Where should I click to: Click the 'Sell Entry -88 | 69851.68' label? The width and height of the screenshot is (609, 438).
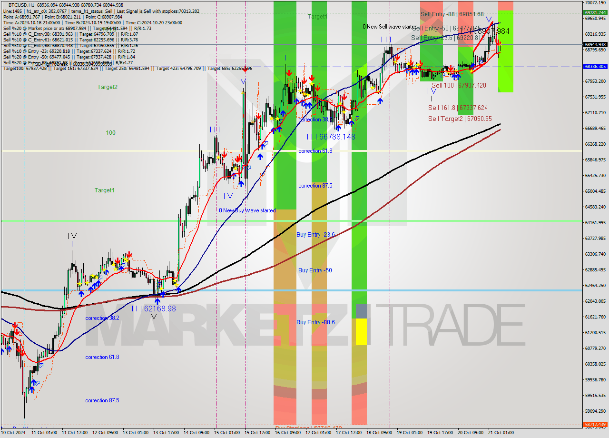pyautogui.click(x=452, y=14)
